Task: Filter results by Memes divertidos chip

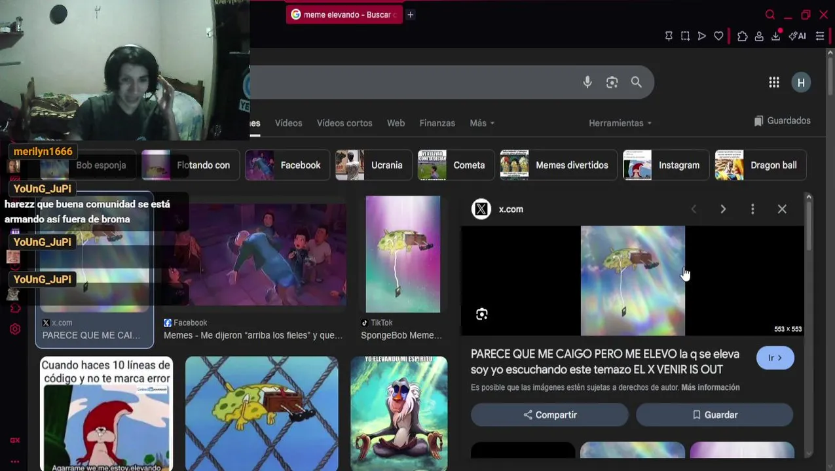Action: point(559,165)
